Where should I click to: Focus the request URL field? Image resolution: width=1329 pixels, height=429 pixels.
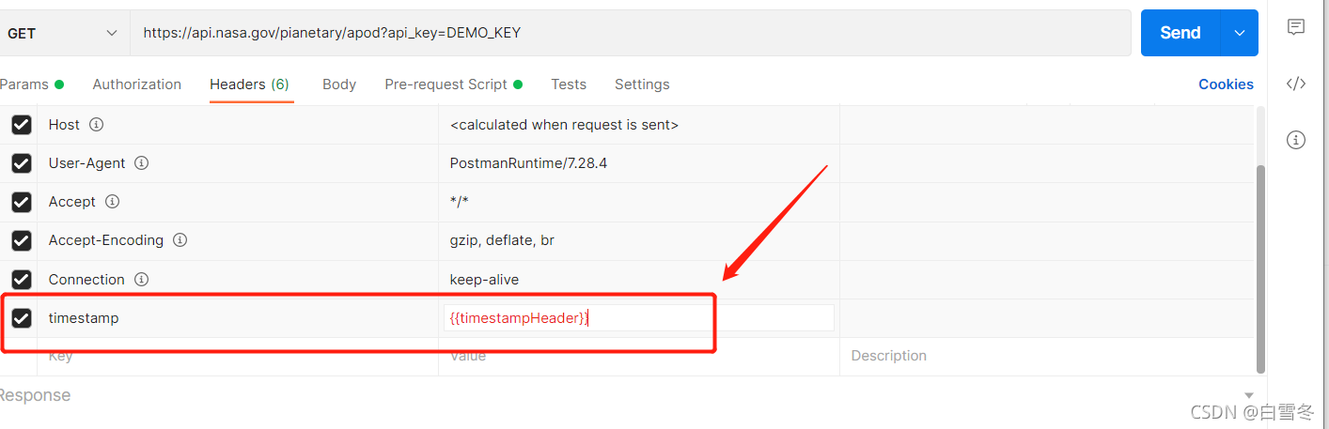[x=631, y=33]
